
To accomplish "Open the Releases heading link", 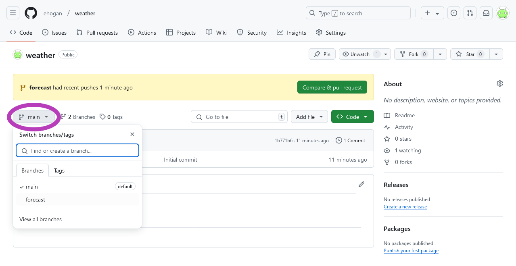I will tap(396, 185).
